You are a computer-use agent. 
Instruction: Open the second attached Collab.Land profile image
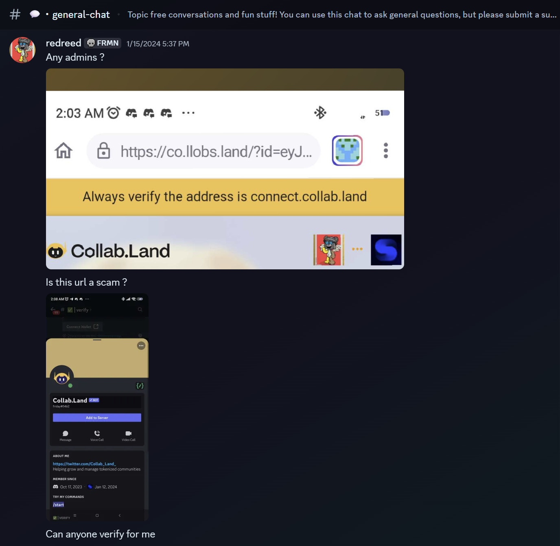point(97,407)
